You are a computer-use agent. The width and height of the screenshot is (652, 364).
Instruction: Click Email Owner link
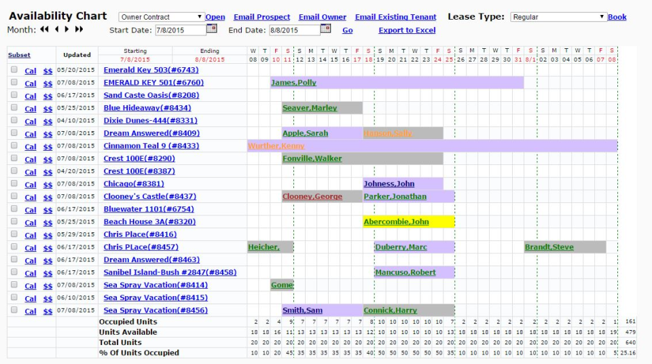click(x=322, y=17)
